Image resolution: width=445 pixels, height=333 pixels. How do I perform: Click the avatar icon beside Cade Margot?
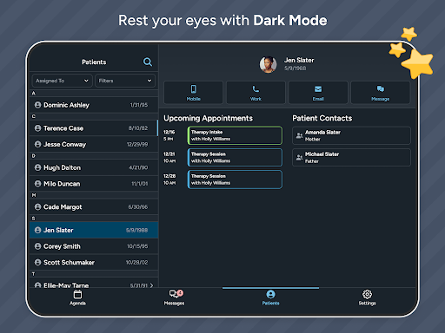(x=37, y=207)
